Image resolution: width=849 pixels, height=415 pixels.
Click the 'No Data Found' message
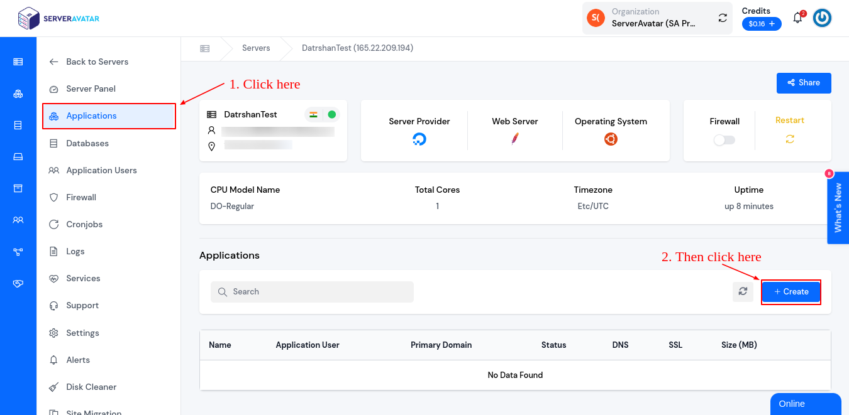coord(515,375)
